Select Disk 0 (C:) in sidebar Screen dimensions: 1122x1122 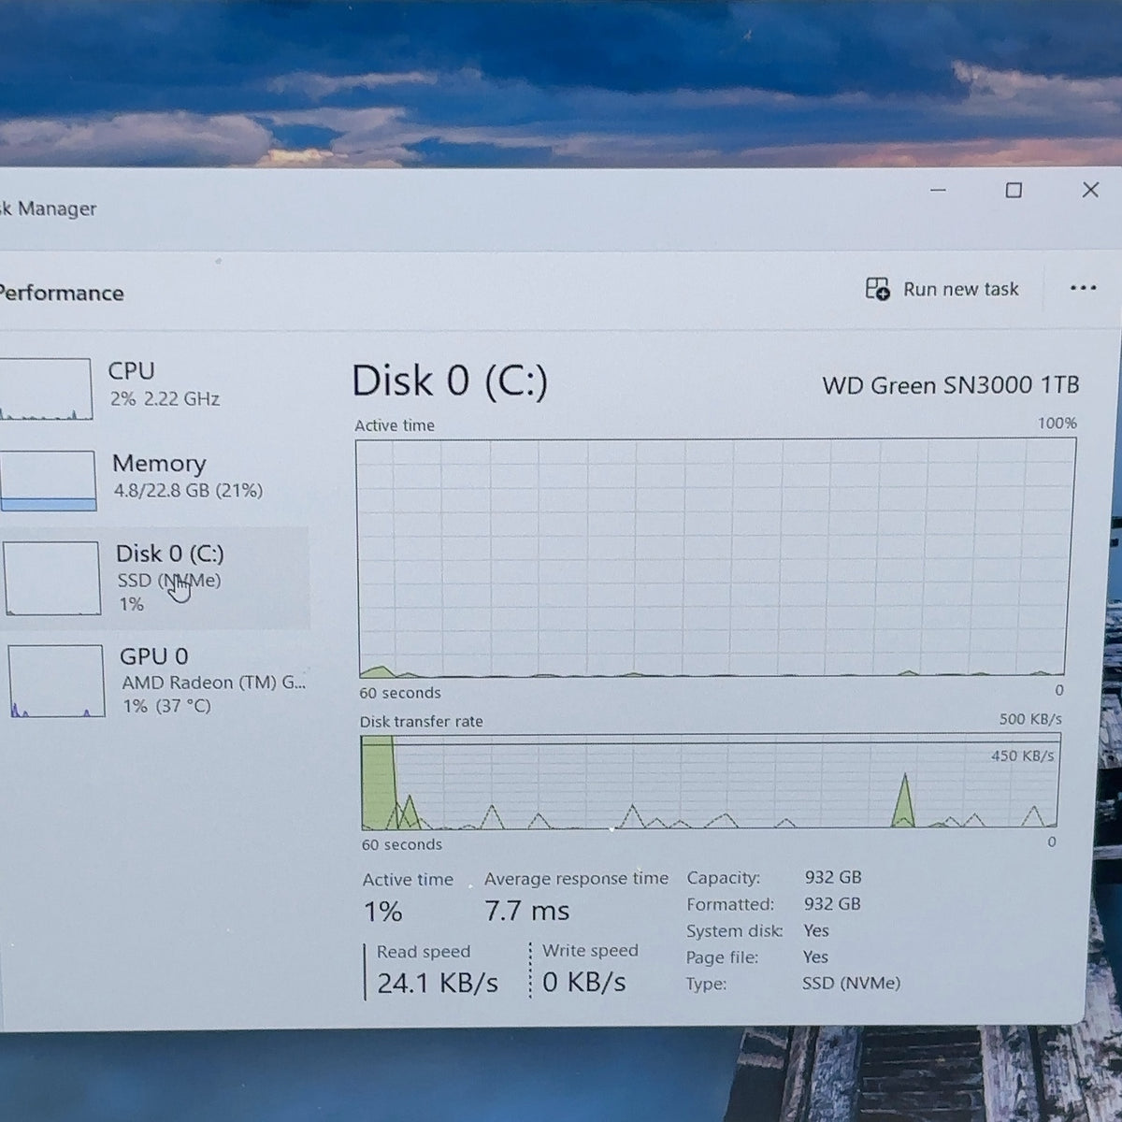click(x=154, y=578)
